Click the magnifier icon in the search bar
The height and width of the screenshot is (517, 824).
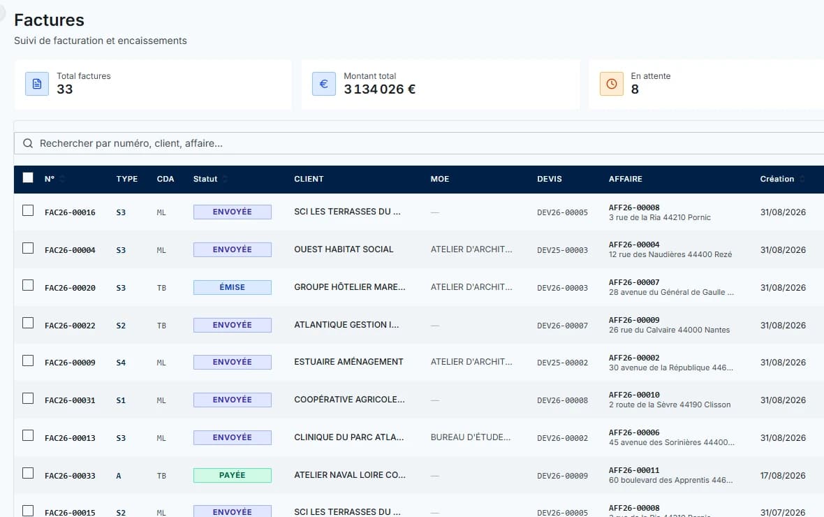(x=28, y=143)
